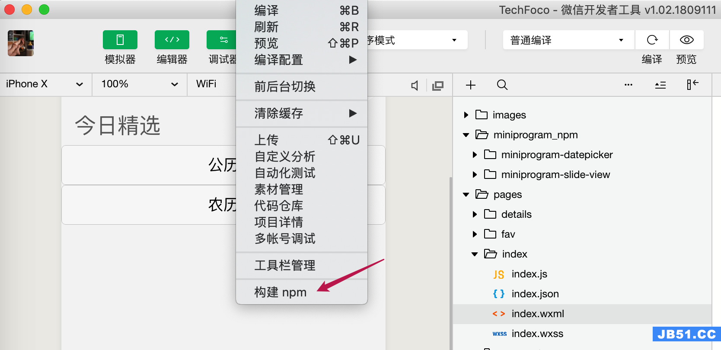This screenshot has width=721, height=350.
Task: Select 工具栏管理 menu item
Action: click(302, 265)
